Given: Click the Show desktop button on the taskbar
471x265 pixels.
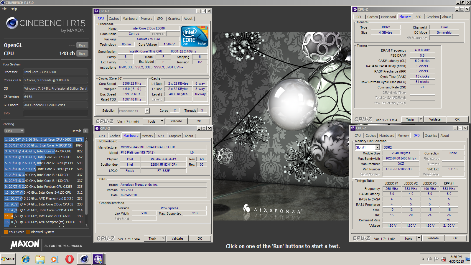Looking at the screenshot, I should (468, 259).
